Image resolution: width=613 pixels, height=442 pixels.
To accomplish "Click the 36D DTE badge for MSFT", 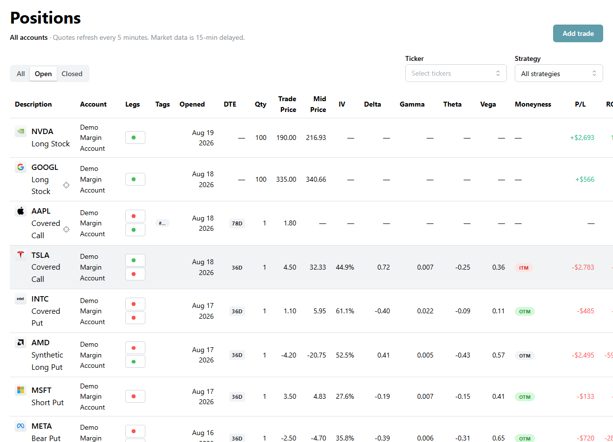I will [x=237, y=397].
